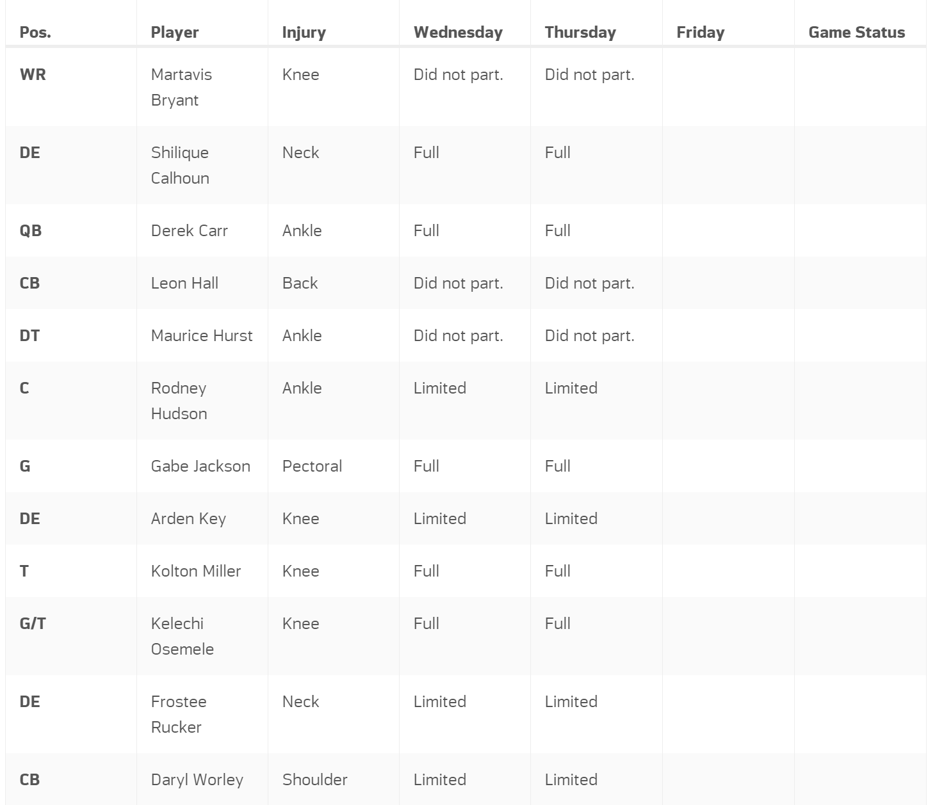The height and width of the screenshot is (805, 928).
Task: Select Arden Key player name
Action: coord(188,518)
